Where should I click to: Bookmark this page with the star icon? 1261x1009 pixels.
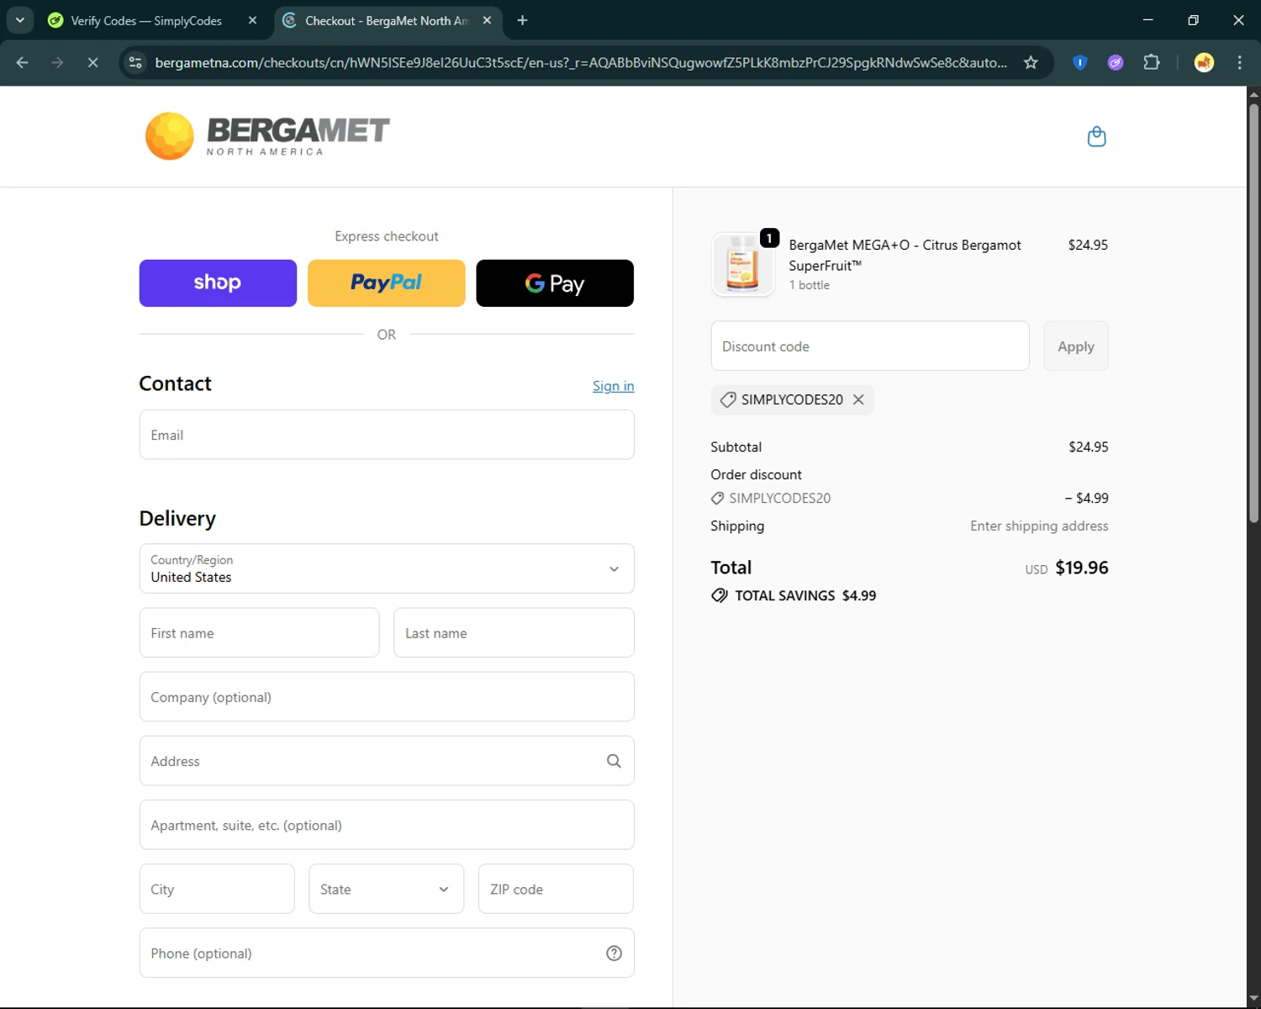point(1031,62)
